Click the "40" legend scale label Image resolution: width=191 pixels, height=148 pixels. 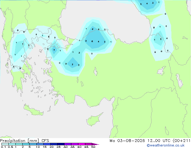[x=79, y=147]
